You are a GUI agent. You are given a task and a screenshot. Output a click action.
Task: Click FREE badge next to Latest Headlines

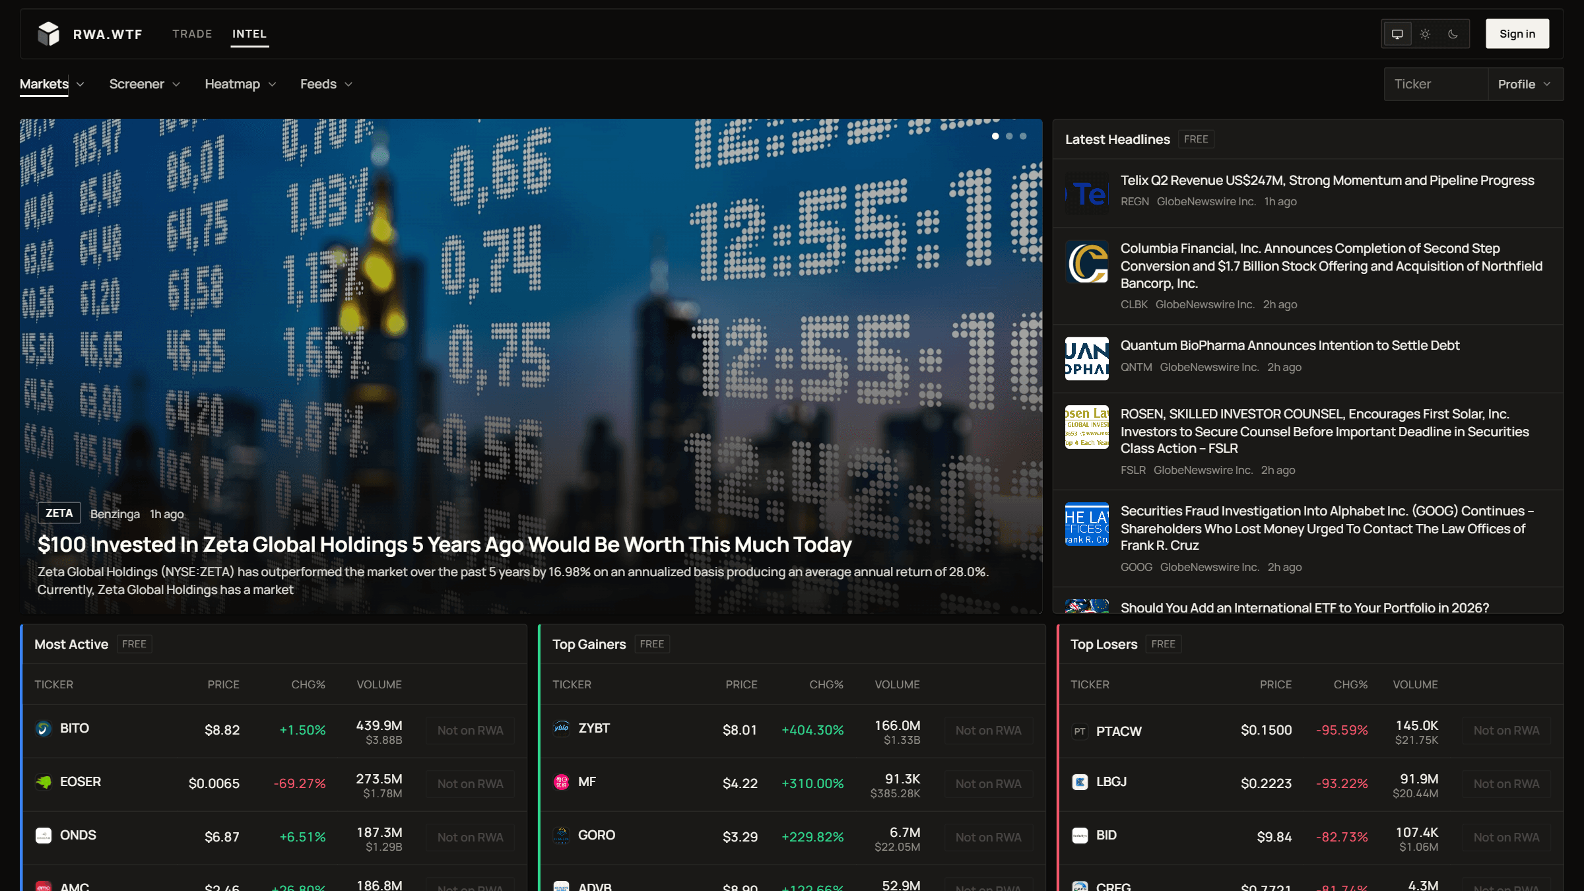1196,139
